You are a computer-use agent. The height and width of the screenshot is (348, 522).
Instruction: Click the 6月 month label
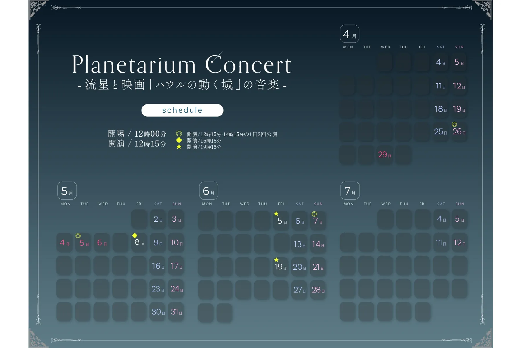[209, 191]
